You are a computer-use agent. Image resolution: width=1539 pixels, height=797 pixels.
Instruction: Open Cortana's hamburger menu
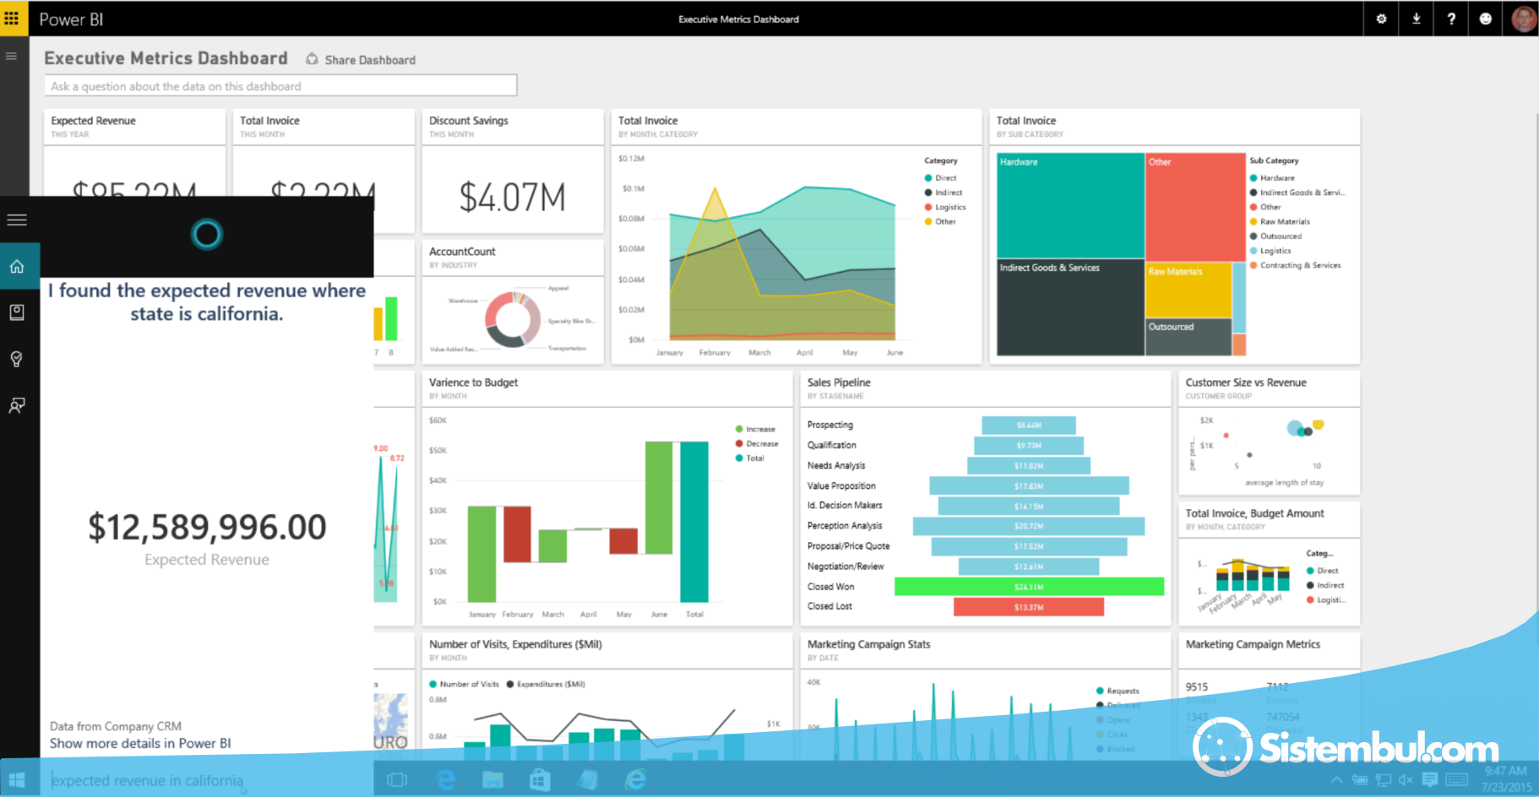17,220
